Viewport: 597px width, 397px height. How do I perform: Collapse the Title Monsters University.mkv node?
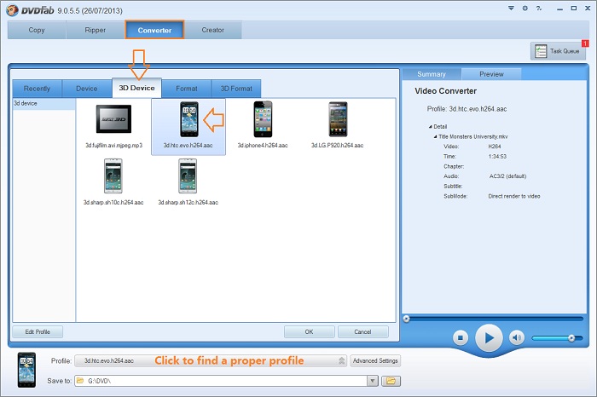coord(435,136)
